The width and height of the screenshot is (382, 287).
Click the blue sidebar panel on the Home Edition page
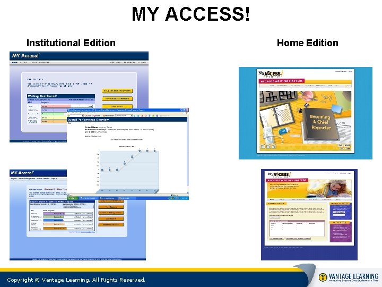click(x=341, y=212)
